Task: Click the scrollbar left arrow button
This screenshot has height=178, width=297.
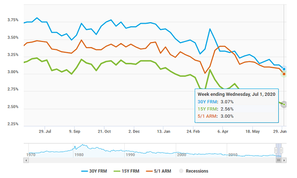Action: pyautogui.click(x=26, y=160)
